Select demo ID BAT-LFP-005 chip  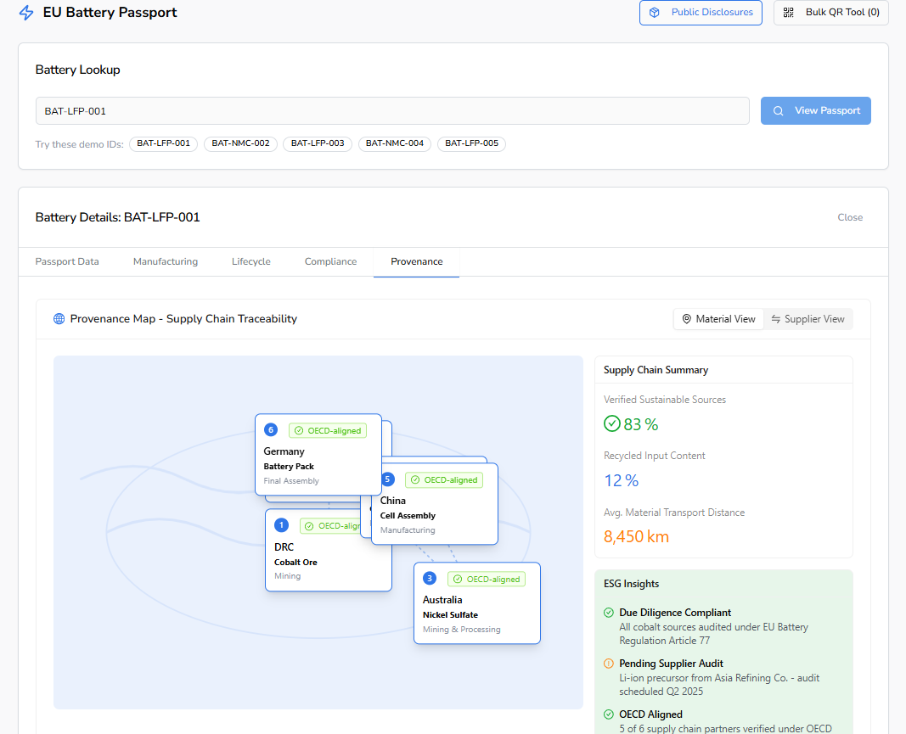[x=471, y=143]
